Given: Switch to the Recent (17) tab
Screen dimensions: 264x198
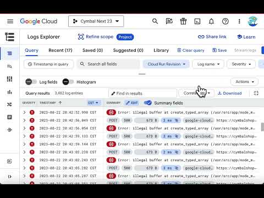Looking at the screenshot, I should (x=61, y=50).
